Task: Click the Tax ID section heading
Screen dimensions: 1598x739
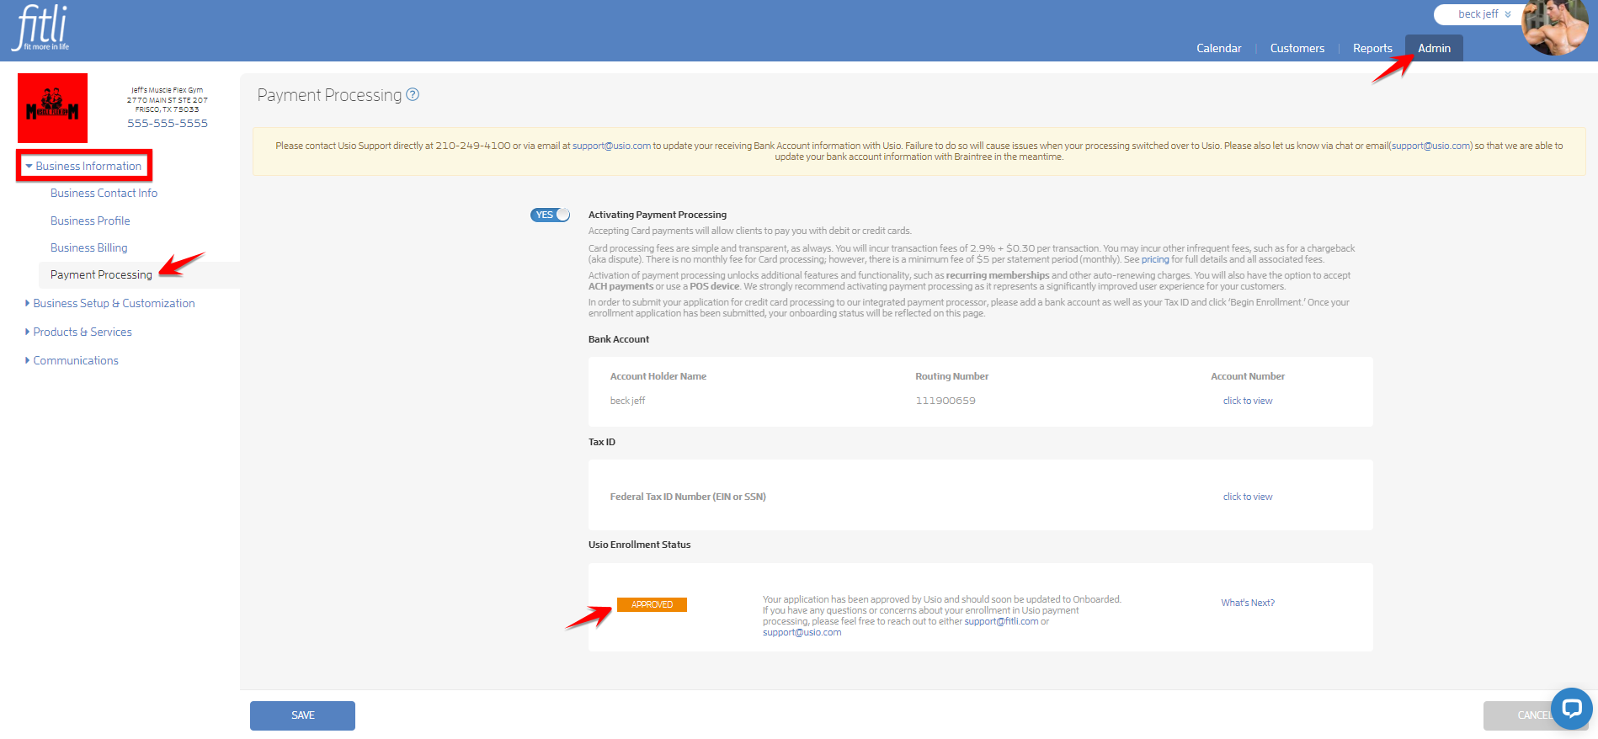Action: tap(601, 442)
